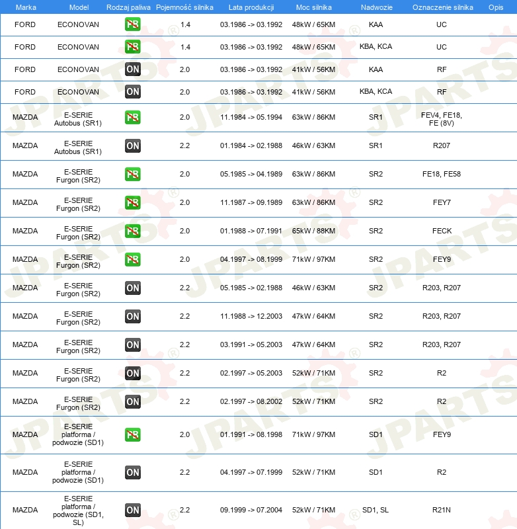Click the Opis column header
The image size is (517, 529).
tap(496, 7)
